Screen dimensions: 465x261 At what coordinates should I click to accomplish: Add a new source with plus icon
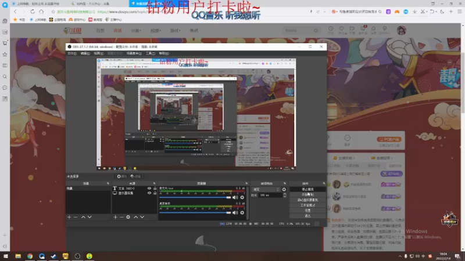click(115, 217)
